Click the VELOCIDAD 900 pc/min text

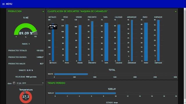tap(26, 77)
